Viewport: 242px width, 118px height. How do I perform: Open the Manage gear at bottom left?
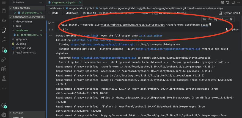point(4,114)
